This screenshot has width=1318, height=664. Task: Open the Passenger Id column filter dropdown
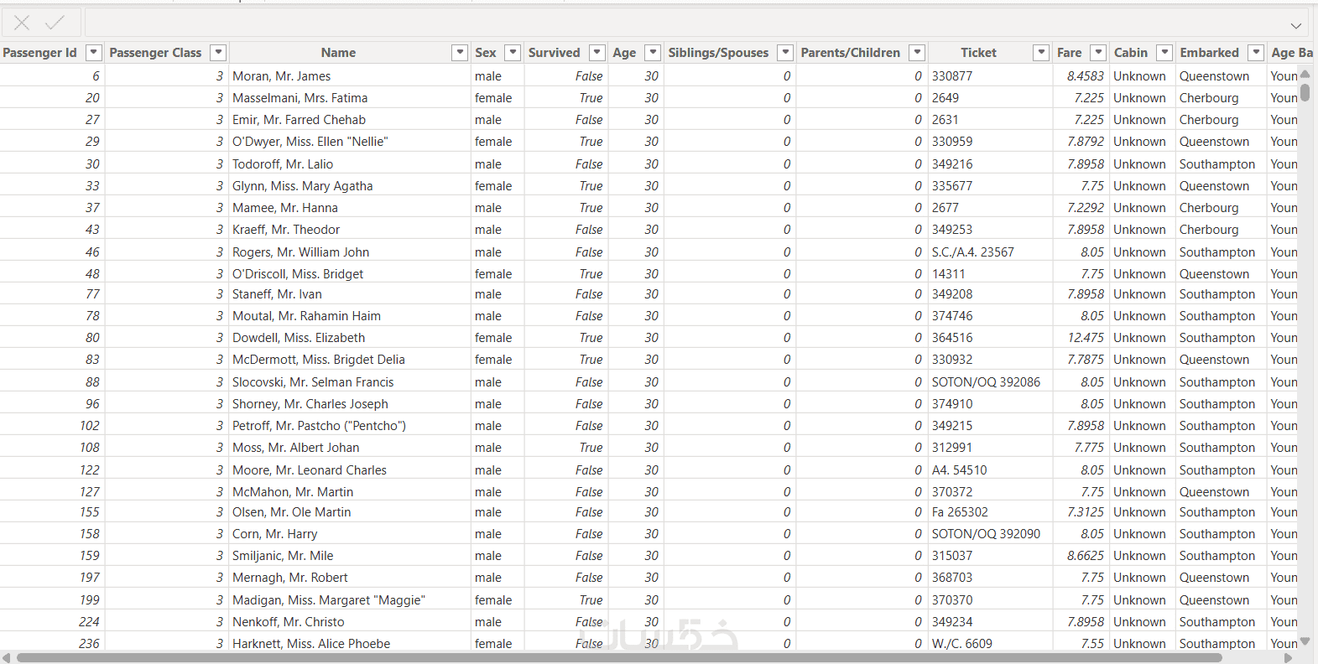pyautogui.click(x=94, y=53)
